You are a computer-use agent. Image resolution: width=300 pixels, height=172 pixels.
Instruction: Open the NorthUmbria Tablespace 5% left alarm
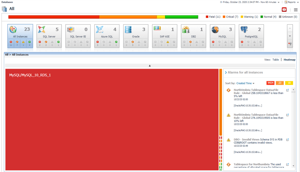(258, 93)
